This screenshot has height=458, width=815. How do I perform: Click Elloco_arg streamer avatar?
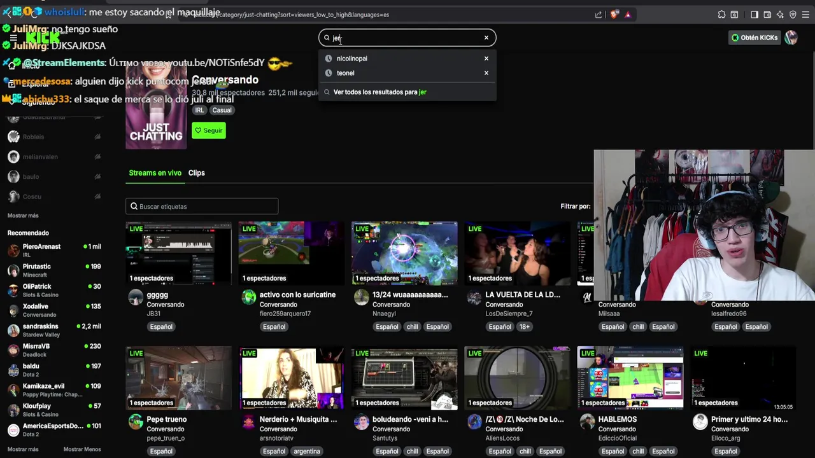coord(700,422)
